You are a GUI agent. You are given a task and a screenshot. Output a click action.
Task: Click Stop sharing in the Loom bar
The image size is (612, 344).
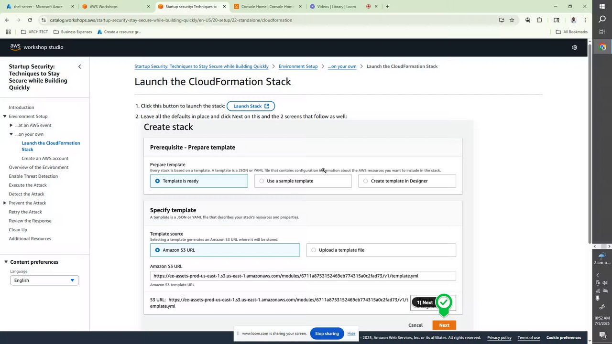pos(327,333)
